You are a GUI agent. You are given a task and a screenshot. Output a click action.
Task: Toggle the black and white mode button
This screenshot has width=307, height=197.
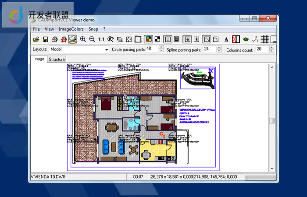157,39
